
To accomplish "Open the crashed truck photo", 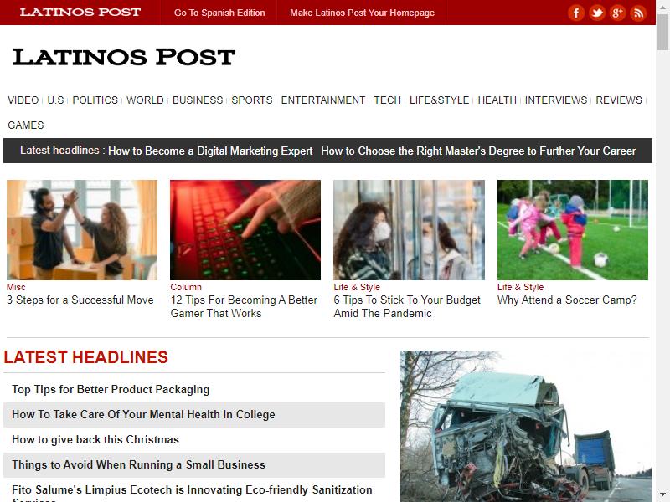I will click(x=526, y=426).
